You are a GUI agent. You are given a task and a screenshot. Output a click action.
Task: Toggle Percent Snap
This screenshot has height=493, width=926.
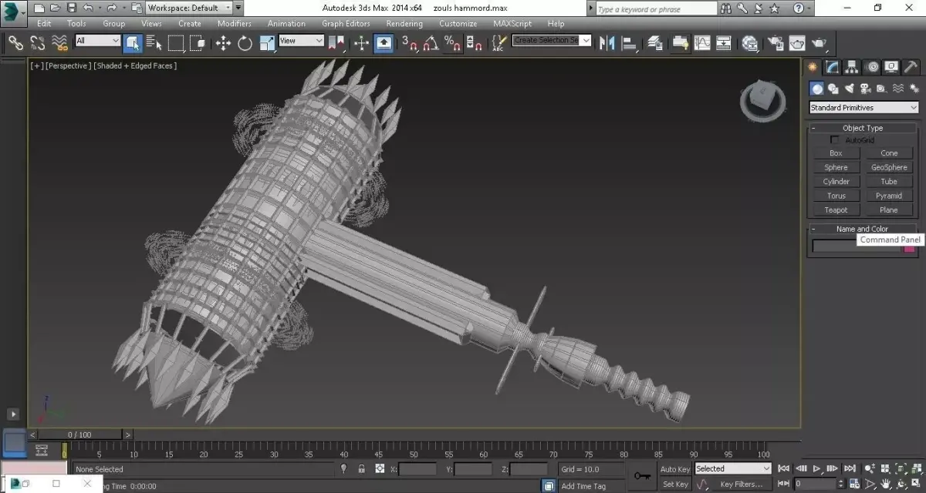pos(452,43)
